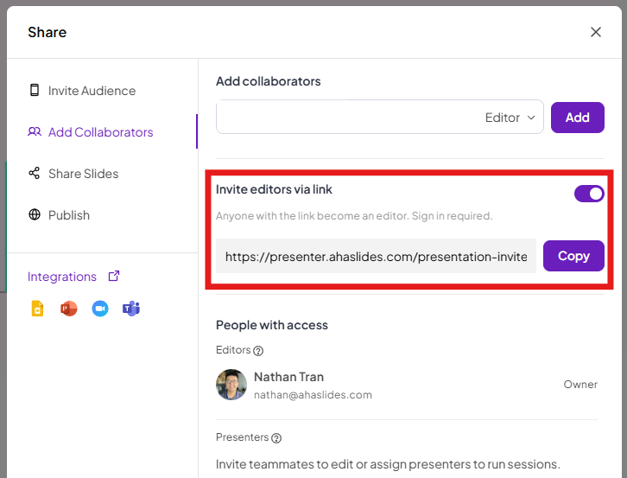Go to the Publish tab

click(x=68, y=215)
